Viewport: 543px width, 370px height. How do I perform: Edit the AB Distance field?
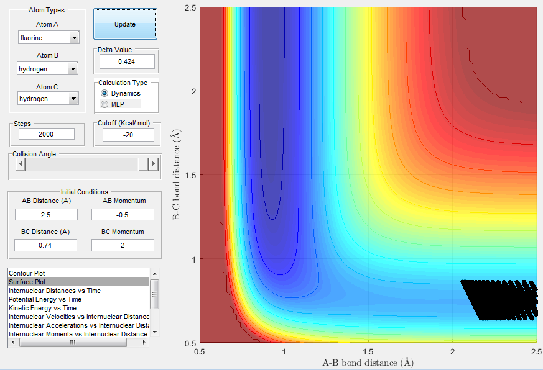point(46,215)
